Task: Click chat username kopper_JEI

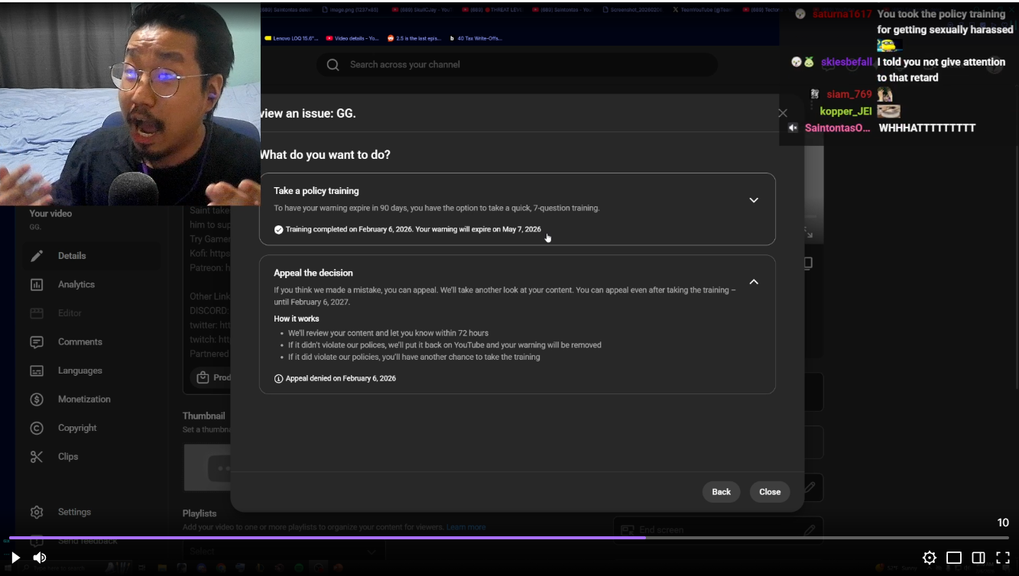Action: coord(845,111)
